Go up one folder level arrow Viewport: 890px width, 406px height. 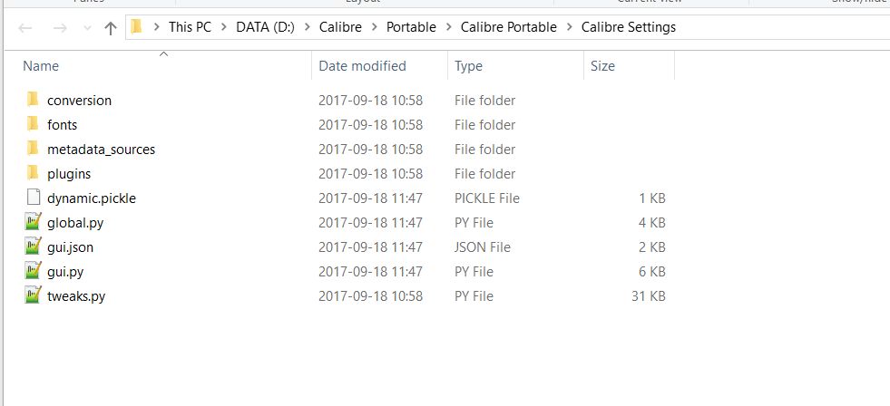(x=111, y=27)
